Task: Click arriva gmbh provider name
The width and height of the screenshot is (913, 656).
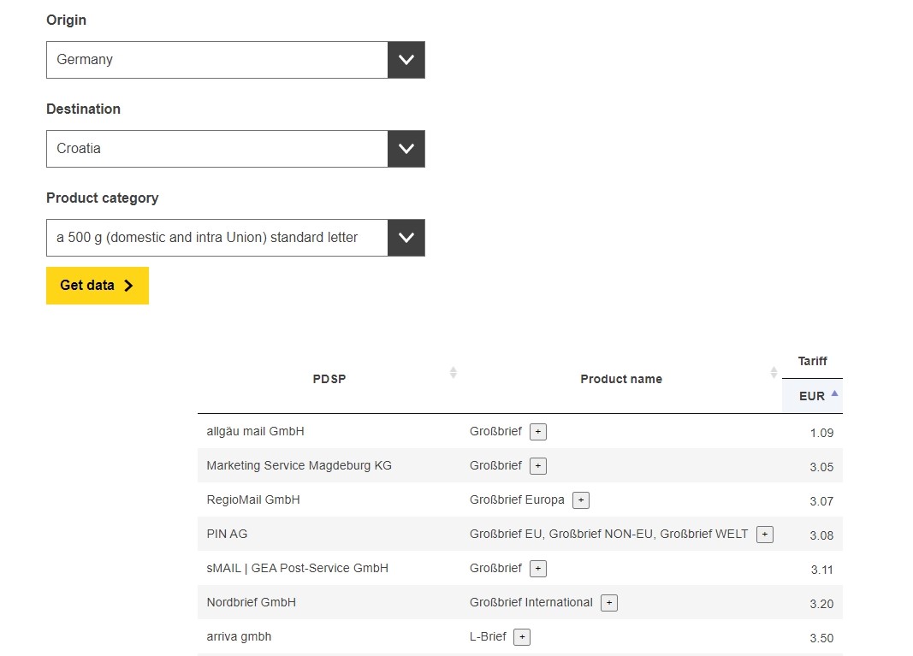Action: pyautogui.click(x=240, y=637)
